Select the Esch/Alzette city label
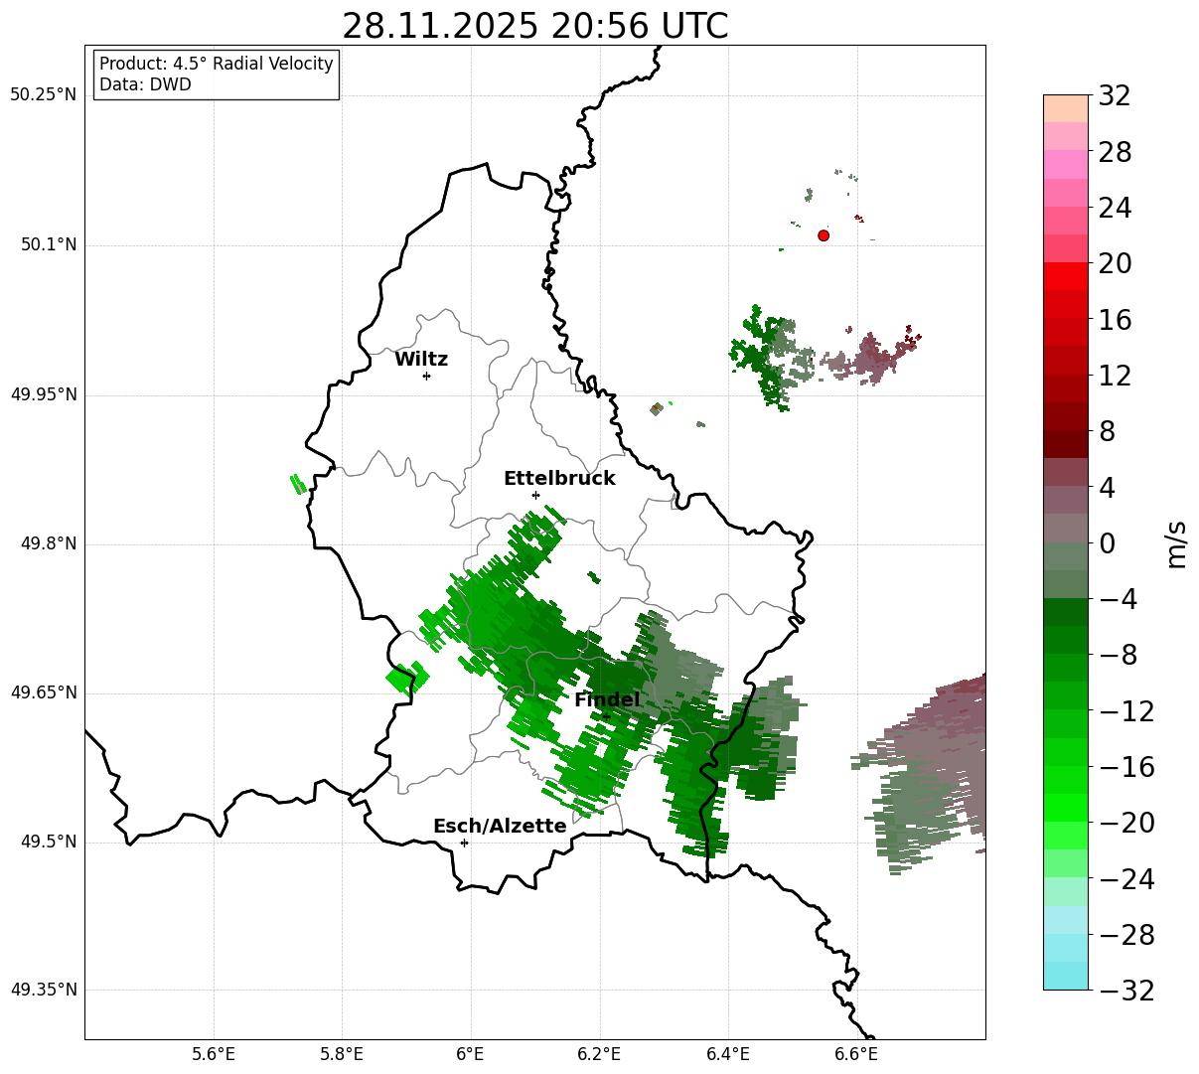 point(500,827)
